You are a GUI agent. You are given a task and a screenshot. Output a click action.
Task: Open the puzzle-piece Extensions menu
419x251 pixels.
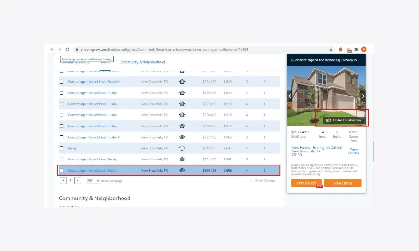pyautogui.click(x=356, y=49)
